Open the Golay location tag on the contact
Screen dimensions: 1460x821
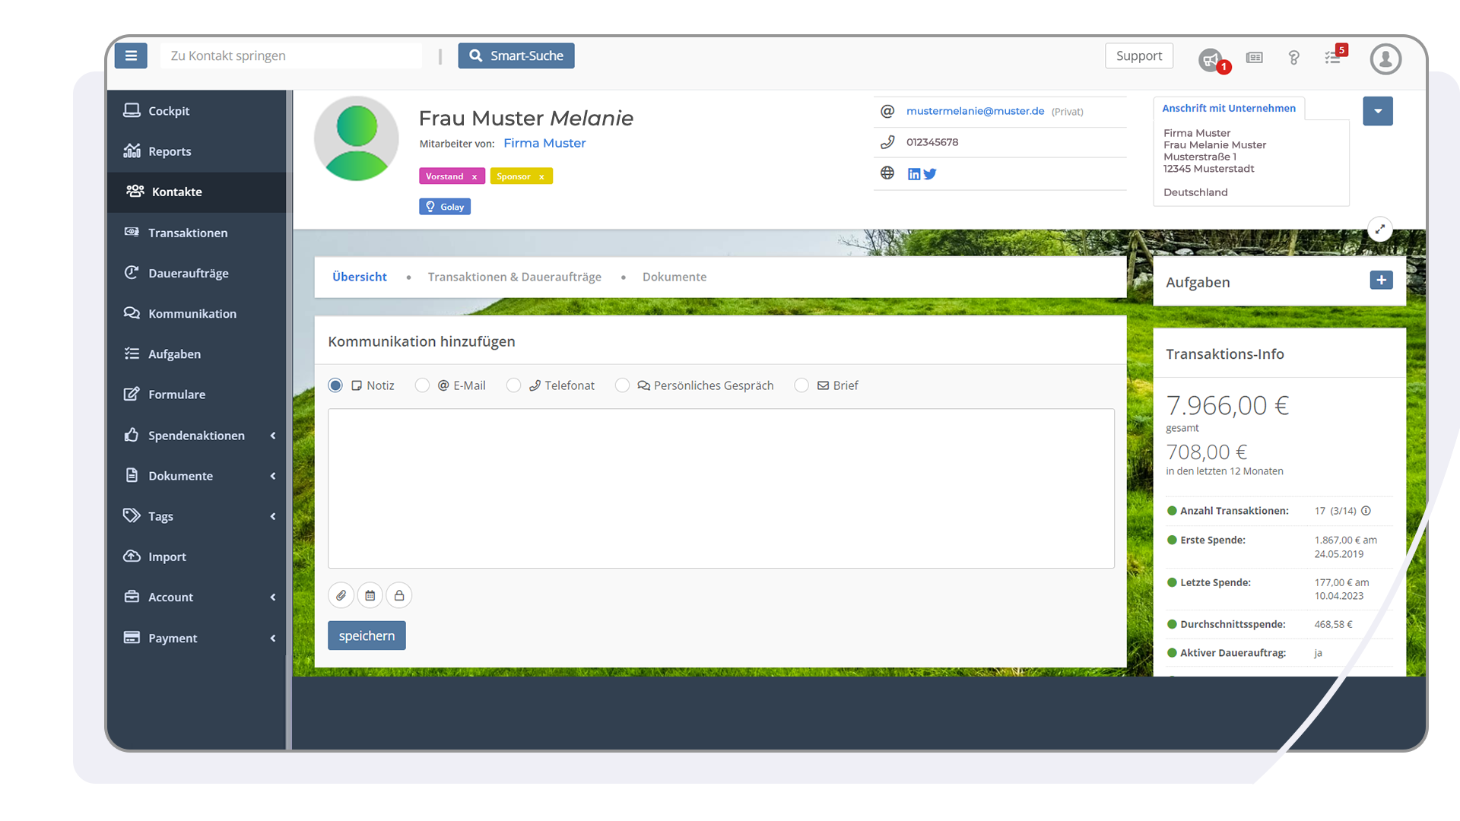point(444,206)
